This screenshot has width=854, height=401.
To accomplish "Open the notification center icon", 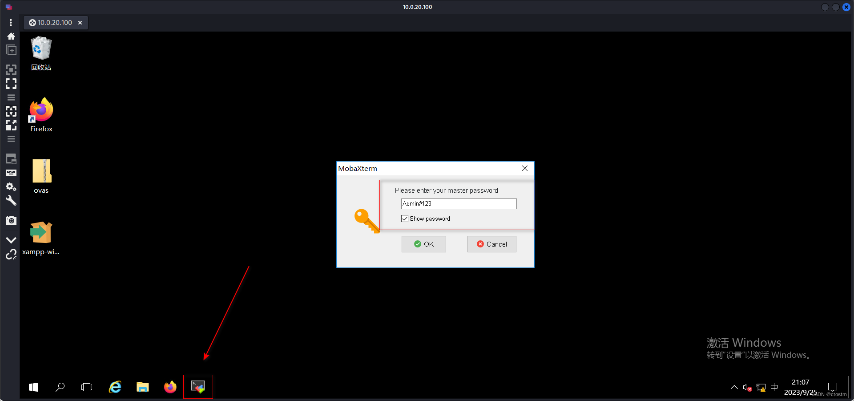I will pyautogui.click(x=833, y=387).
